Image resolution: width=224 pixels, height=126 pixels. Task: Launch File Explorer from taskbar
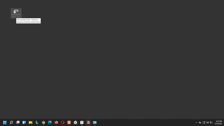point(31,123)
